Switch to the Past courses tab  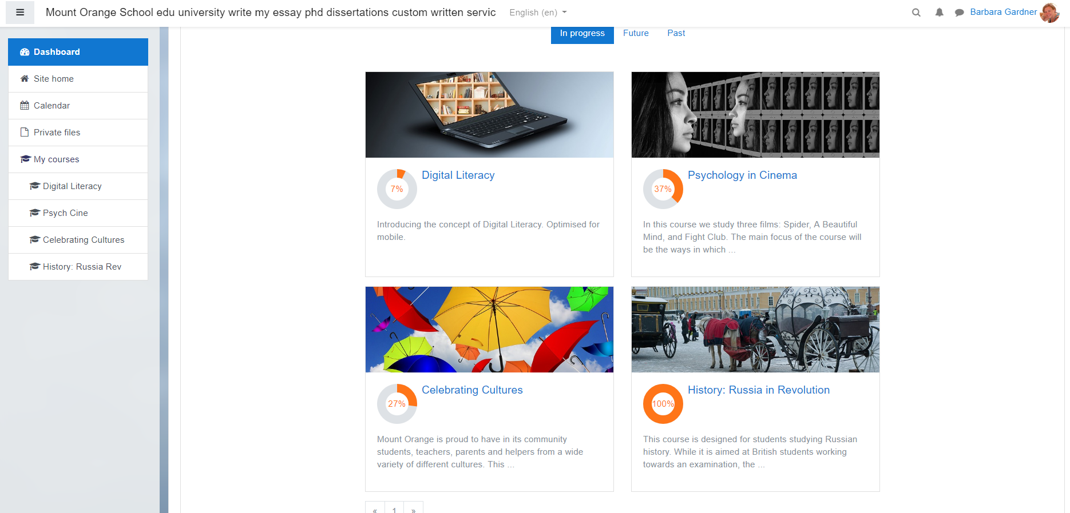tap(676, 33)
